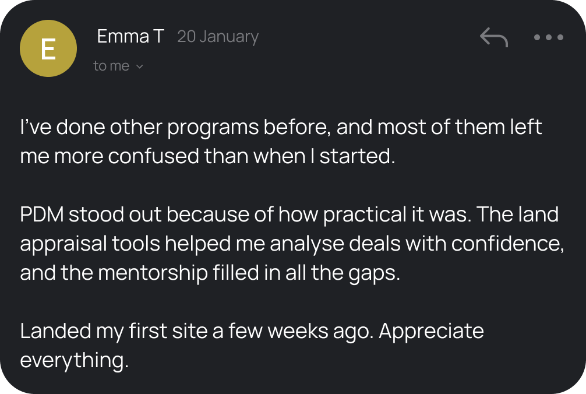Expand recipient details chevron beside "to me"
The height and width of the screenshot is (394, 586).
pyautogui.click(x=139, y=66)
